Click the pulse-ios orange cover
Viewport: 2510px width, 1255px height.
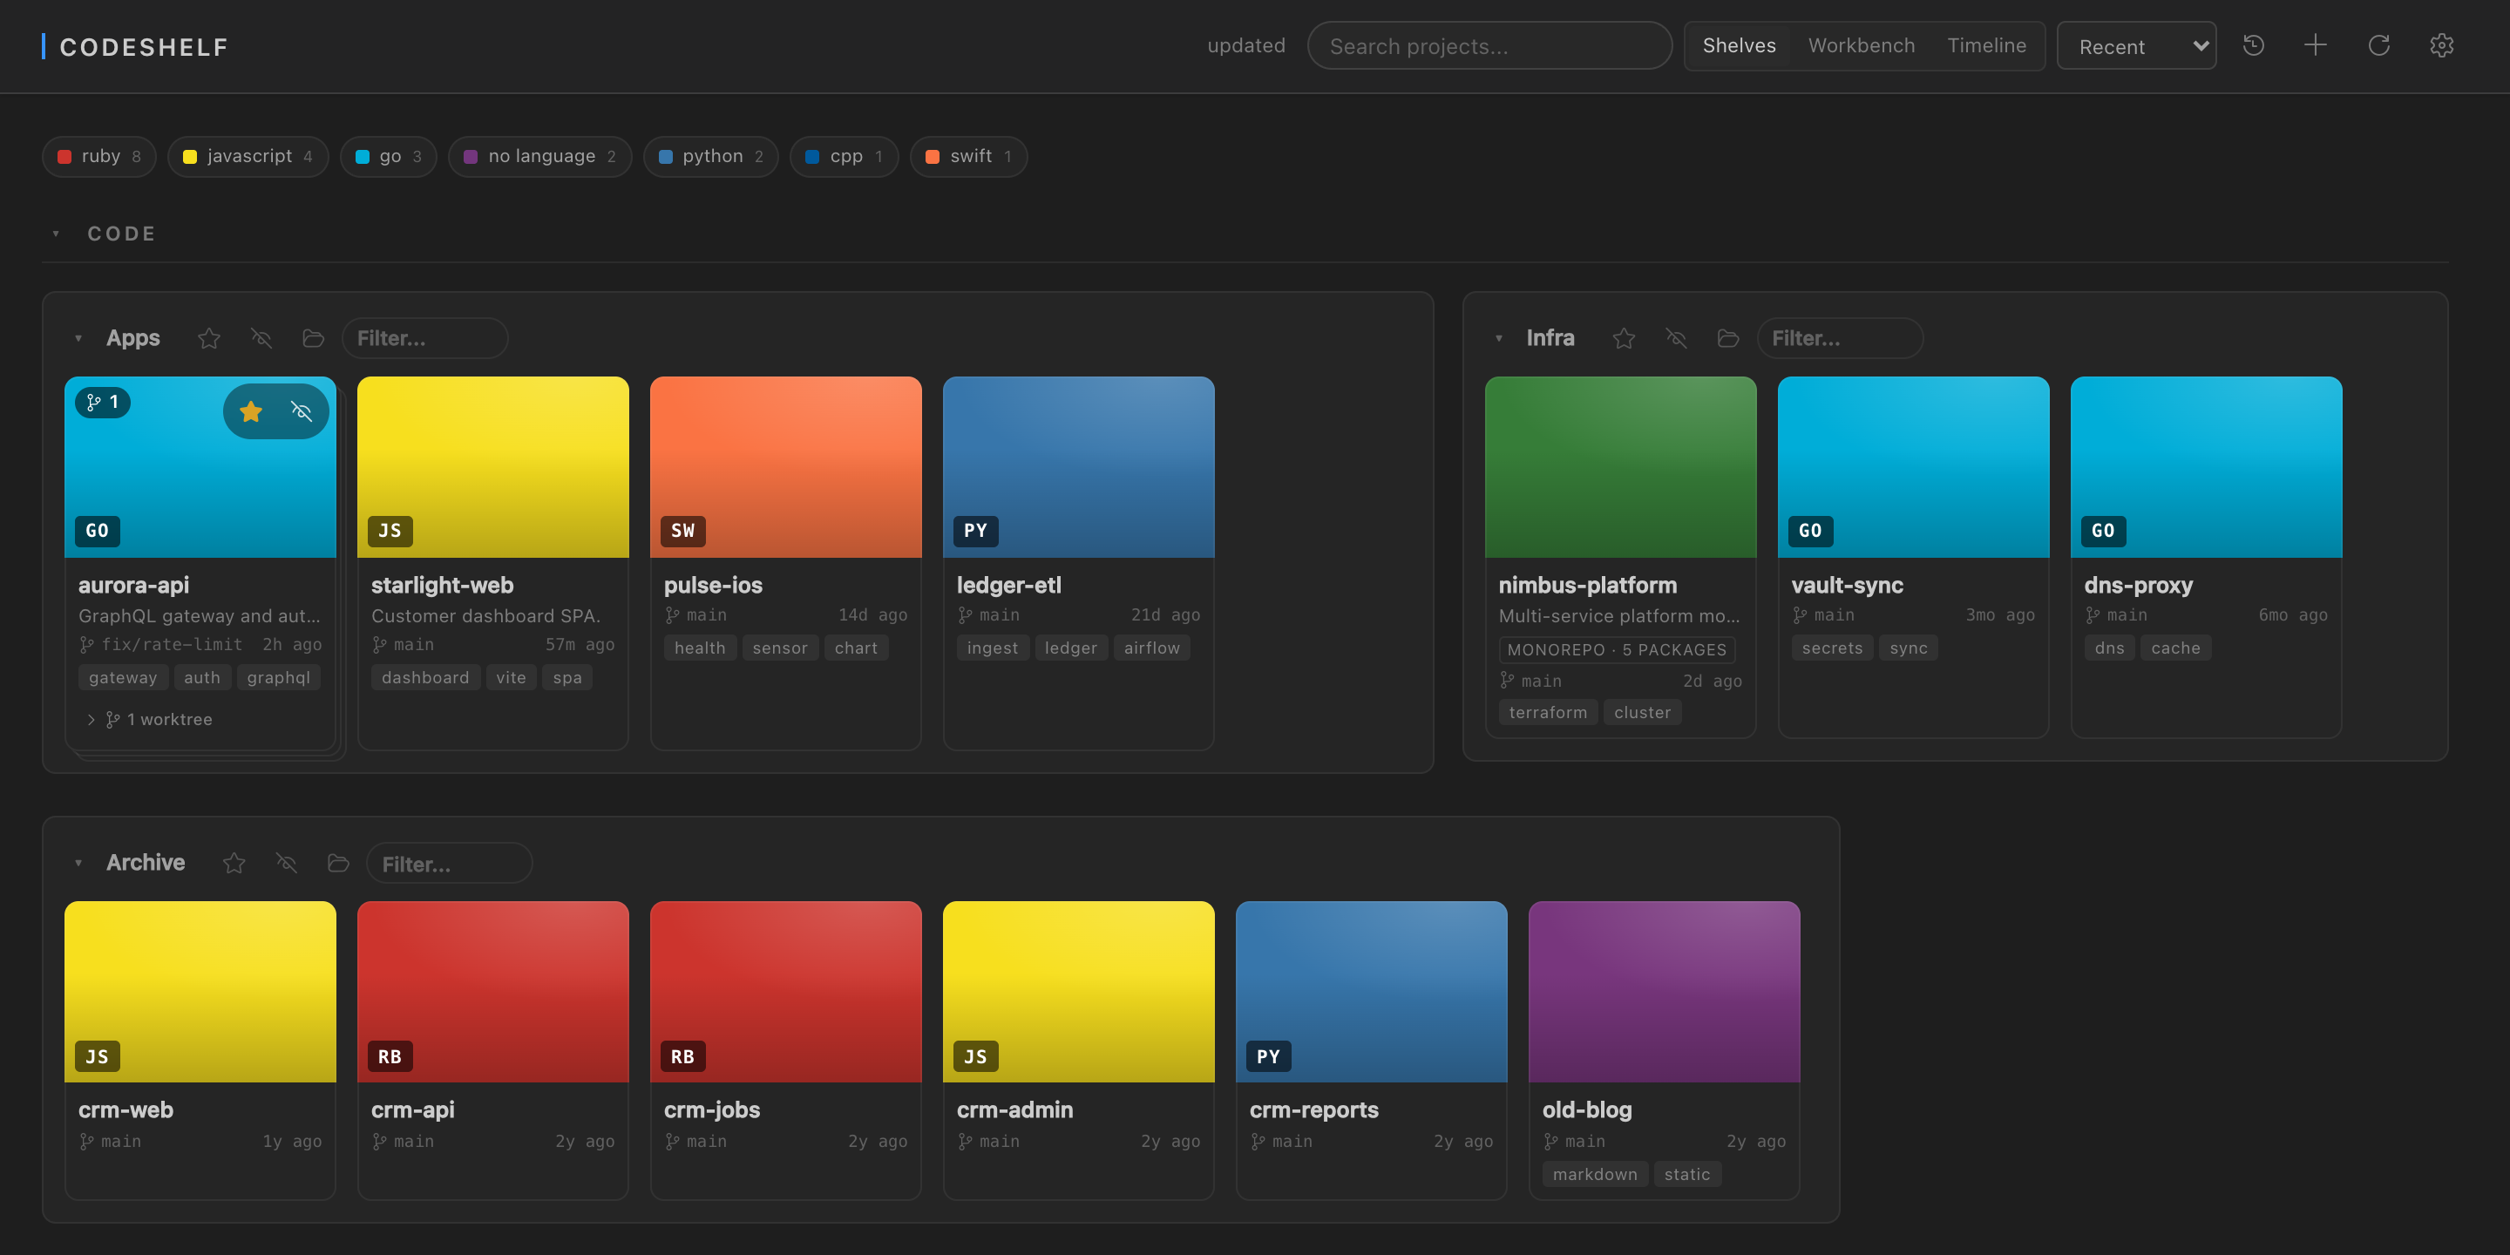[x=785, y=467]
